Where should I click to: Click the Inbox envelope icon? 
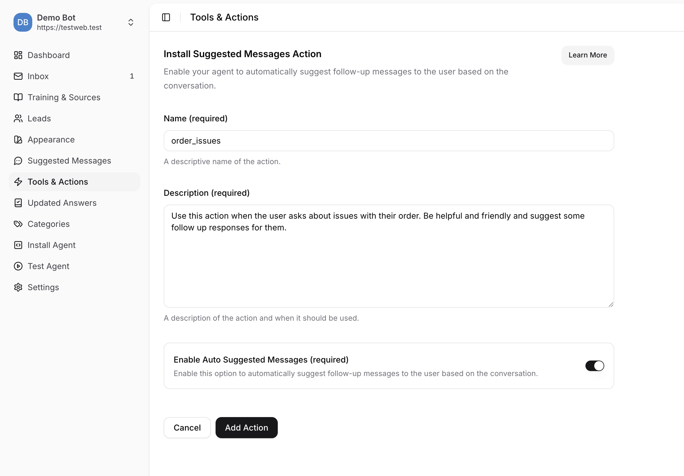pos(18,76)
